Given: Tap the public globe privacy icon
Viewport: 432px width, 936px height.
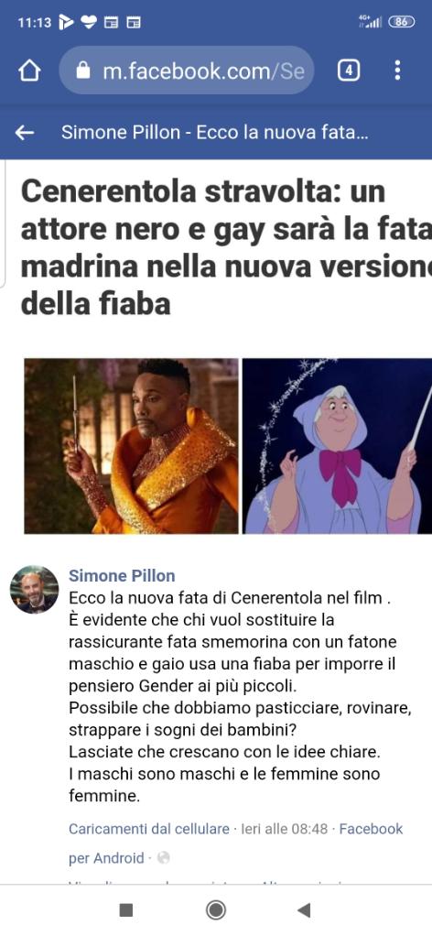Looking at the screenshot, I should [163, 858].
